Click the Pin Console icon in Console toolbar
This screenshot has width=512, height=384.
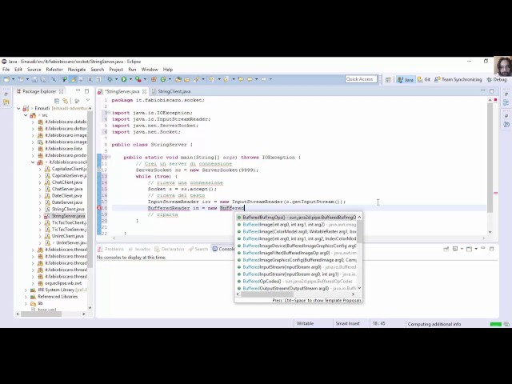[x=446, y=249]
